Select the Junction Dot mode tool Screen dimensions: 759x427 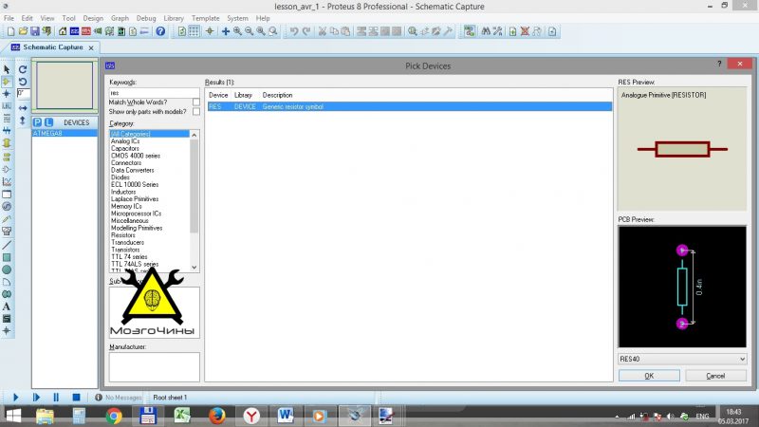coord(7,94)
